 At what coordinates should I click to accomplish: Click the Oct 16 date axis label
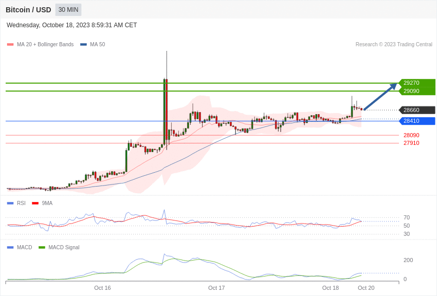click(102, 288)
